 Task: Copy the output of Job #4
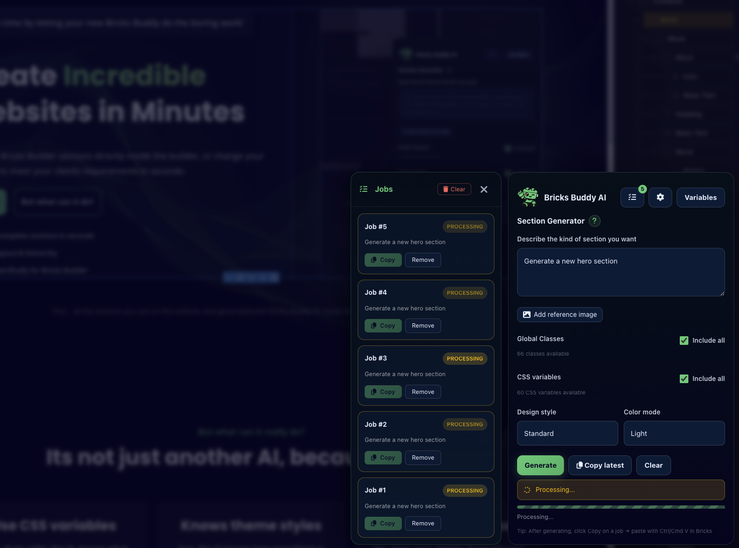pos(383,325)
